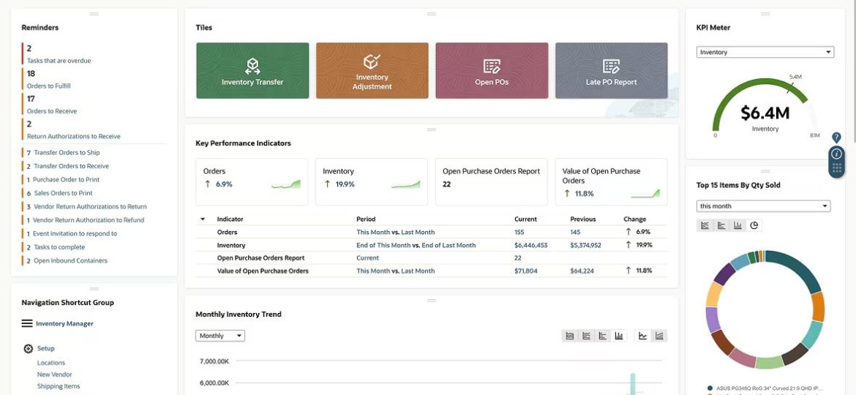
Task: Open Transfer Orders to Ship reminder
Action: coord(67,153)
